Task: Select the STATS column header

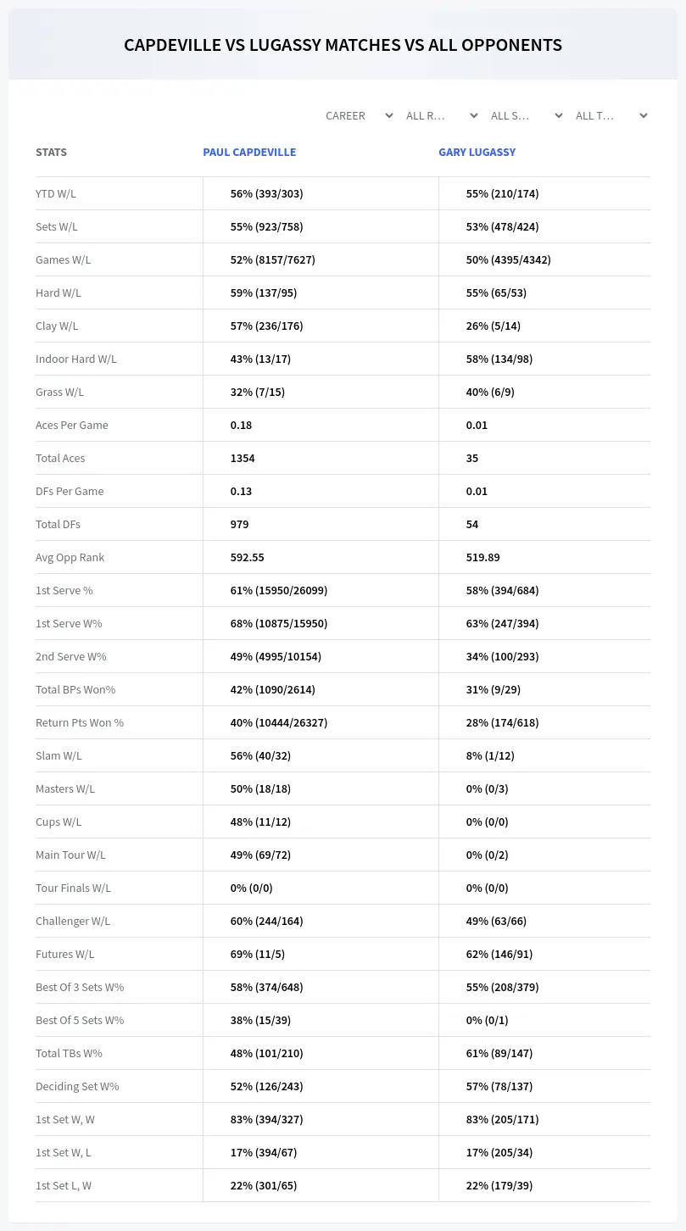Action: (51, 153)
